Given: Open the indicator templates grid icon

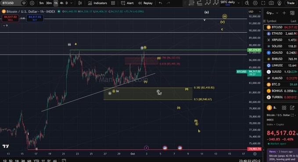Looking at the screenshot, I should click(x=113, y=3).
